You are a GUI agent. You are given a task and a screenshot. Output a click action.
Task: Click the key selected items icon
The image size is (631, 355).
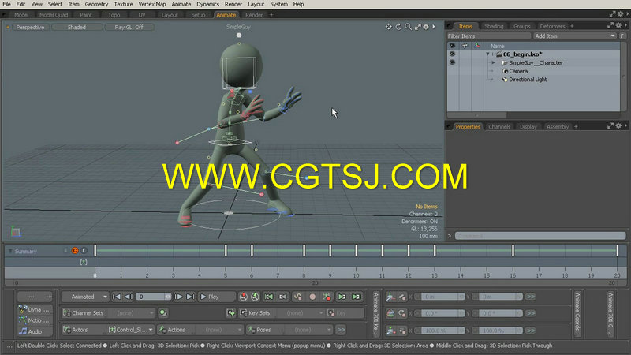pyautogui.click(x=327, y=297)
